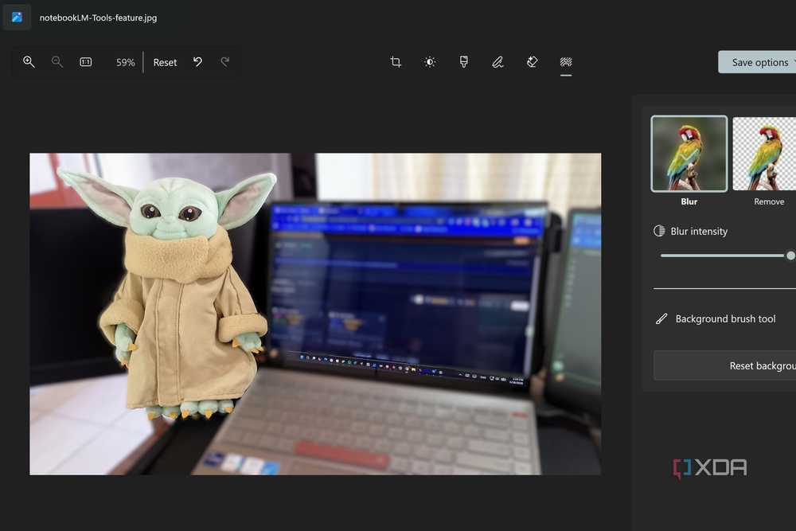The width and height of the screenshot is (796, 531).
Task: Open the brightness Adjustment tool
Action: pyautogui.click(x=430, y=62)
